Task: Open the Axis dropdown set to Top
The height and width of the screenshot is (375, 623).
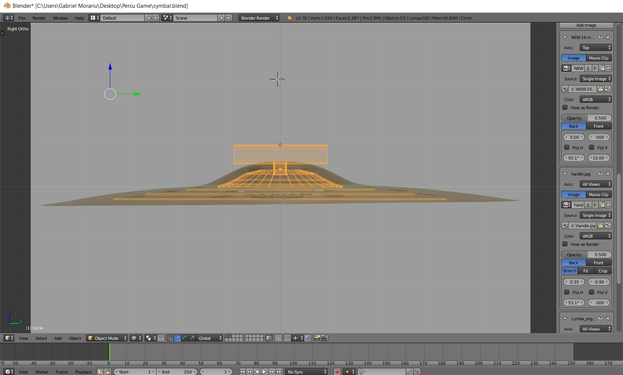Action: (596, 47)
